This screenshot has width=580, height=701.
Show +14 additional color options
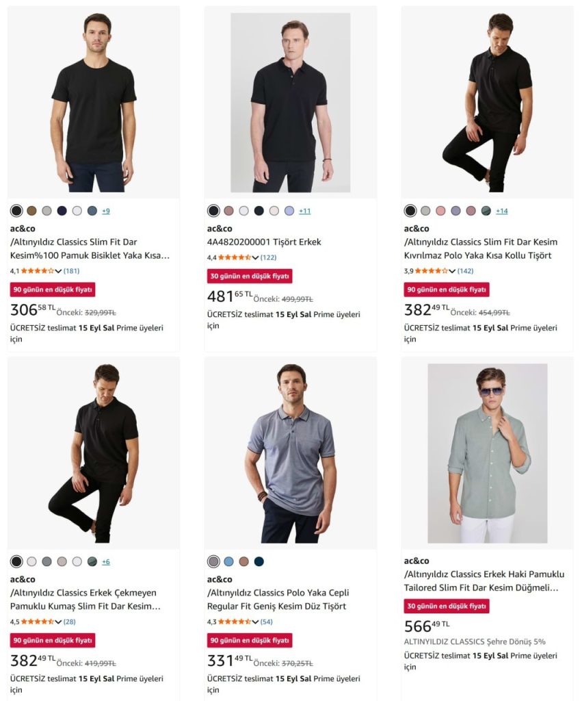[502, 211]
